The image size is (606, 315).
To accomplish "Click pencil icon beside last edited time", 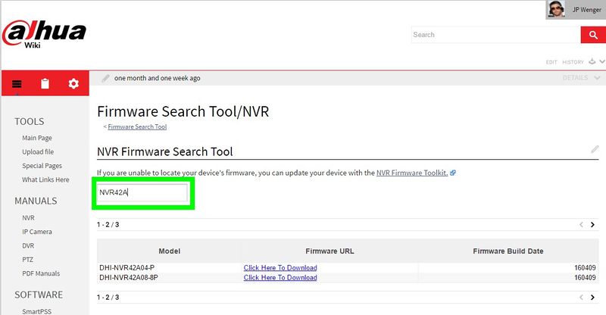I will tap(105, 79).
